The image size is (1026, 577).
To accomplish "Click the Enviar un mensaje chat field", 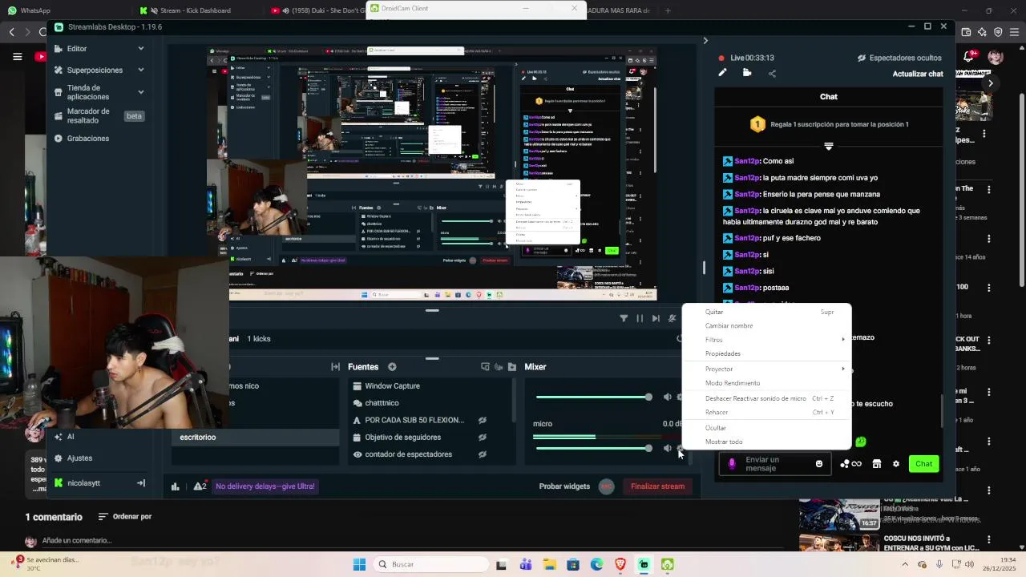I will coord(774,464).
